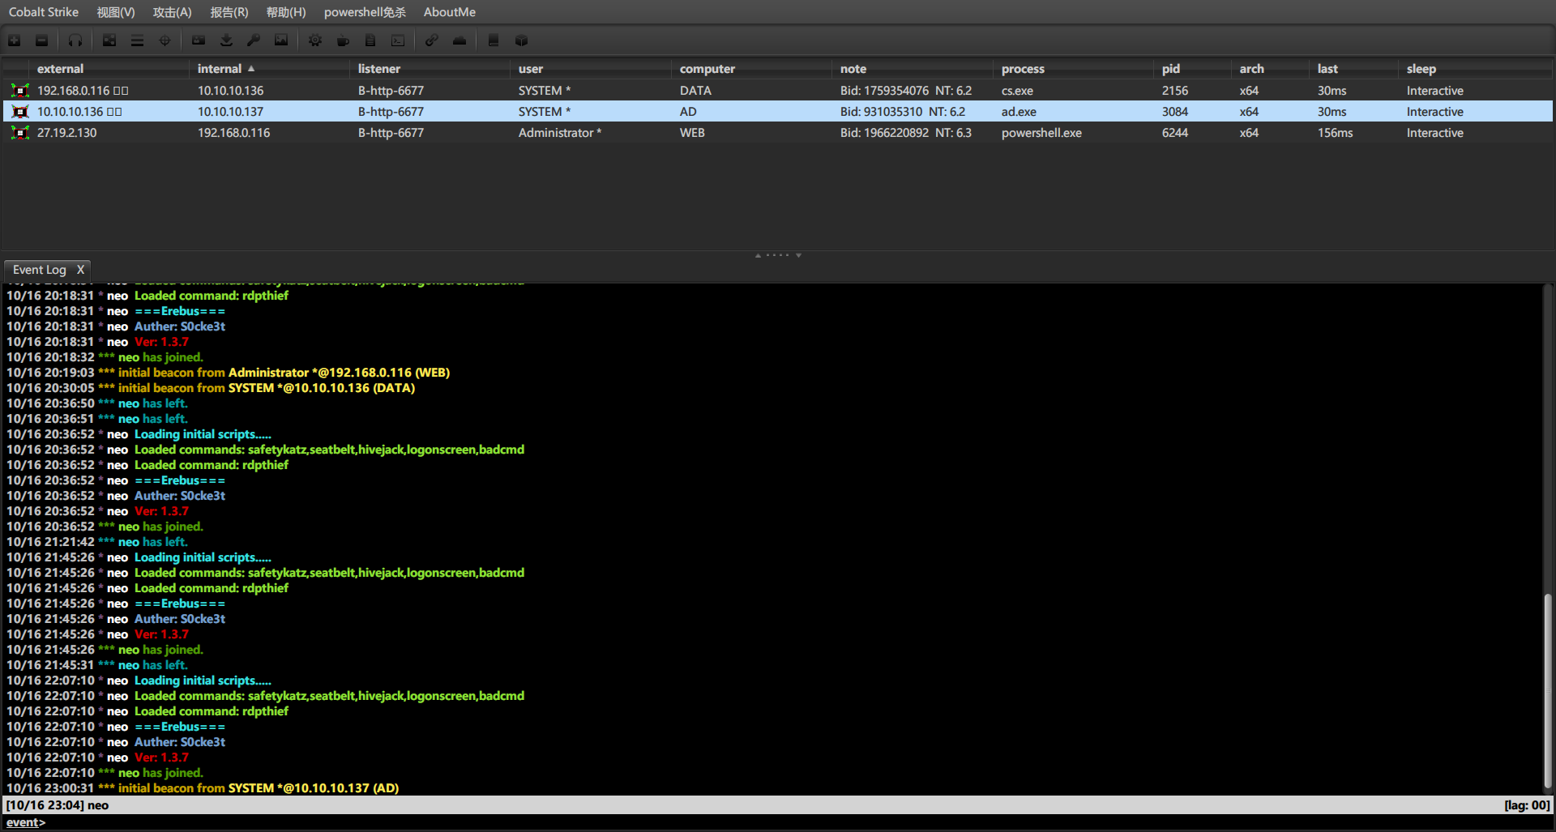Click the connect to team server plus icon
The height and width of the screenshot is (832, 1556).
point(15,41)
